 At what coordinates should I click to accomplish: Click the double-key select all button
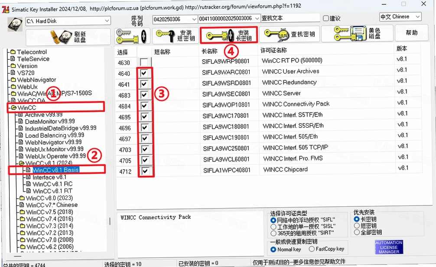132,36
